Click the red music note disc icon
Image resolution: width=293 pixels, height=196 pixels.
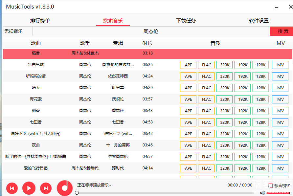pyautogui.click(x=65, y=188)
